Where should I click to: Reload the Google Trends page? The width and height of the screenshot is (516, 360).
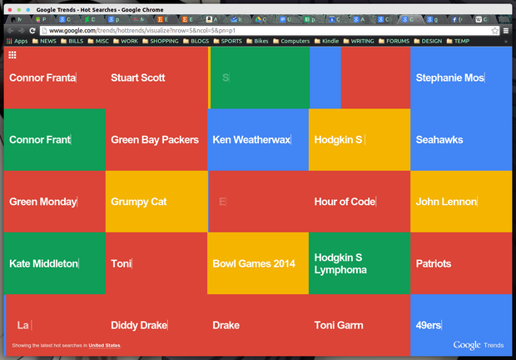pyautogui.click(x=32, y=31)
